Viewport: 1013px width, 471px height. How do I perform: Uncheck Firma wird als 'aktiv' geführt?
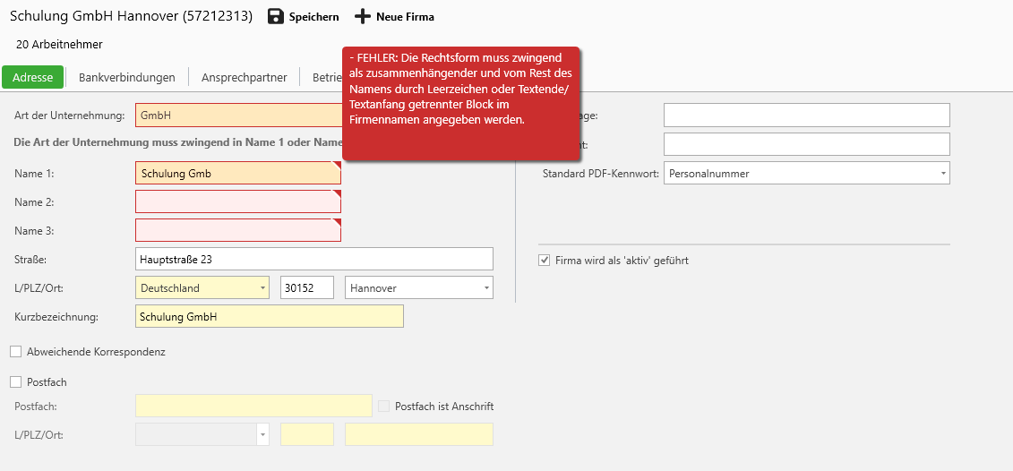544,261
